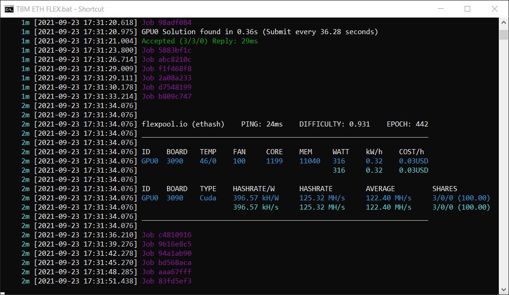Click the text 'Job 5883bf1c'
Screen dimensions: 509x295
pyautogui.click(x=167, y=50)
